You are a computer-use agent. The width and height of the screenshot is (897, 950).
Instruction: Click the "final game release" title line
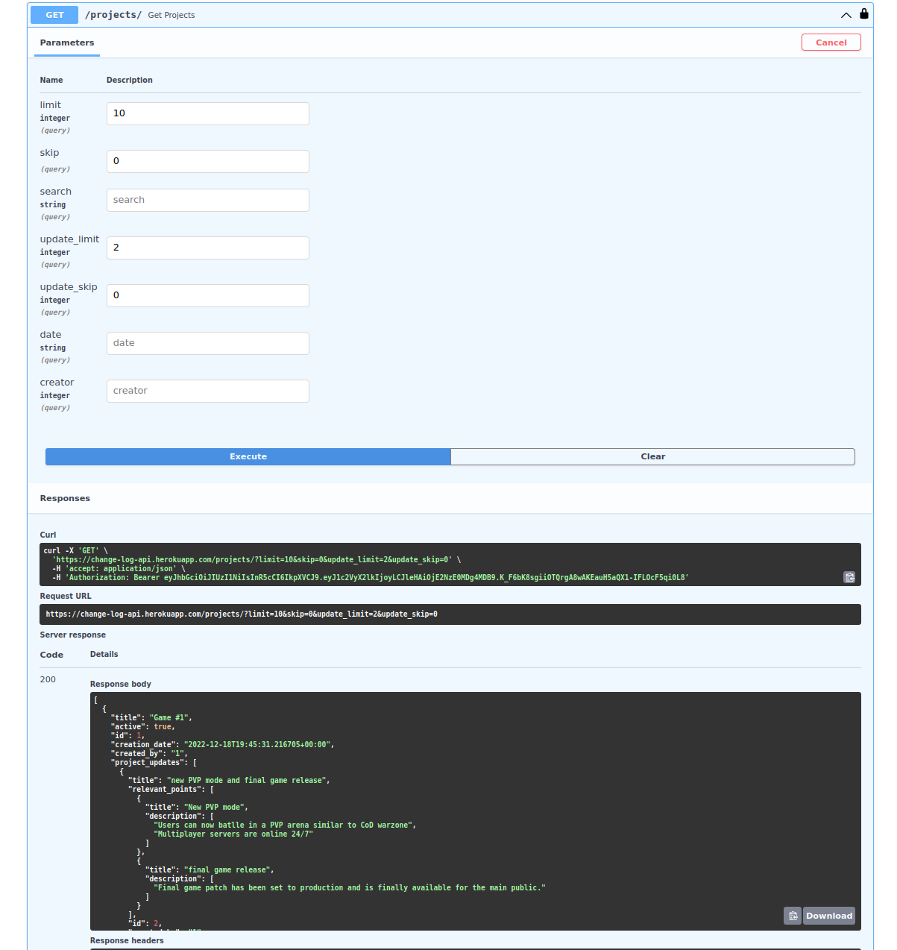pos(210,869)
